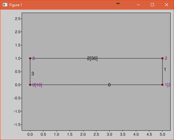Click the purple node label 0[10]
174x140 pixels.
click(37, 85)
